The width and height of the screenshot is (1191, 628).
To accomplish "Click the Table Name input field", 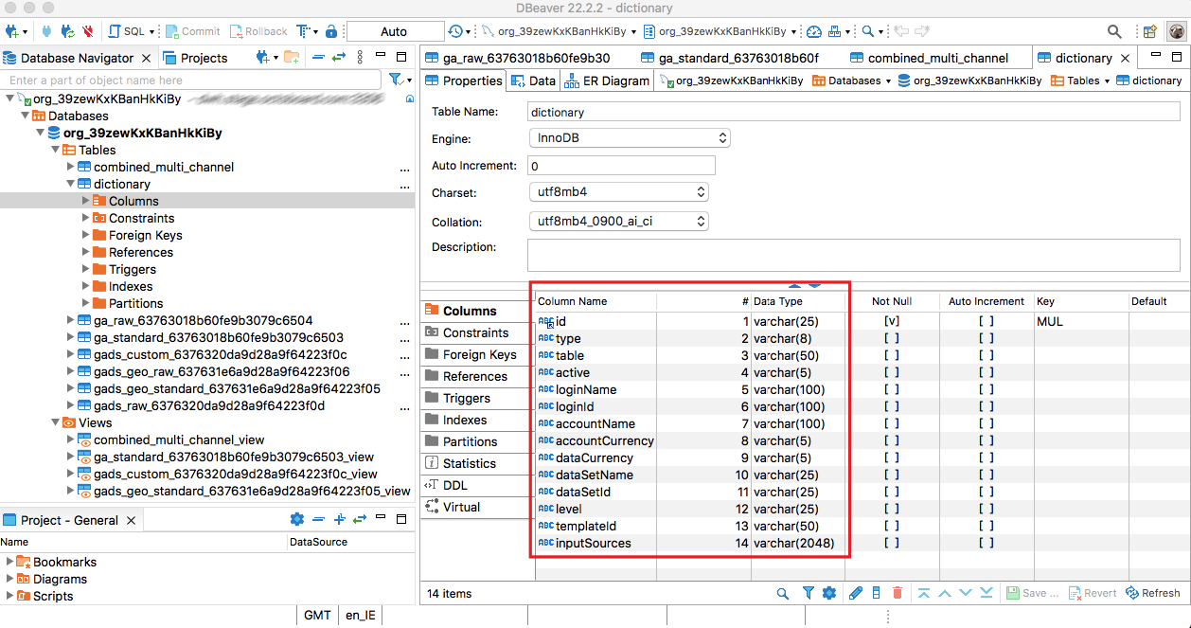I will click(x=856, y=112).
